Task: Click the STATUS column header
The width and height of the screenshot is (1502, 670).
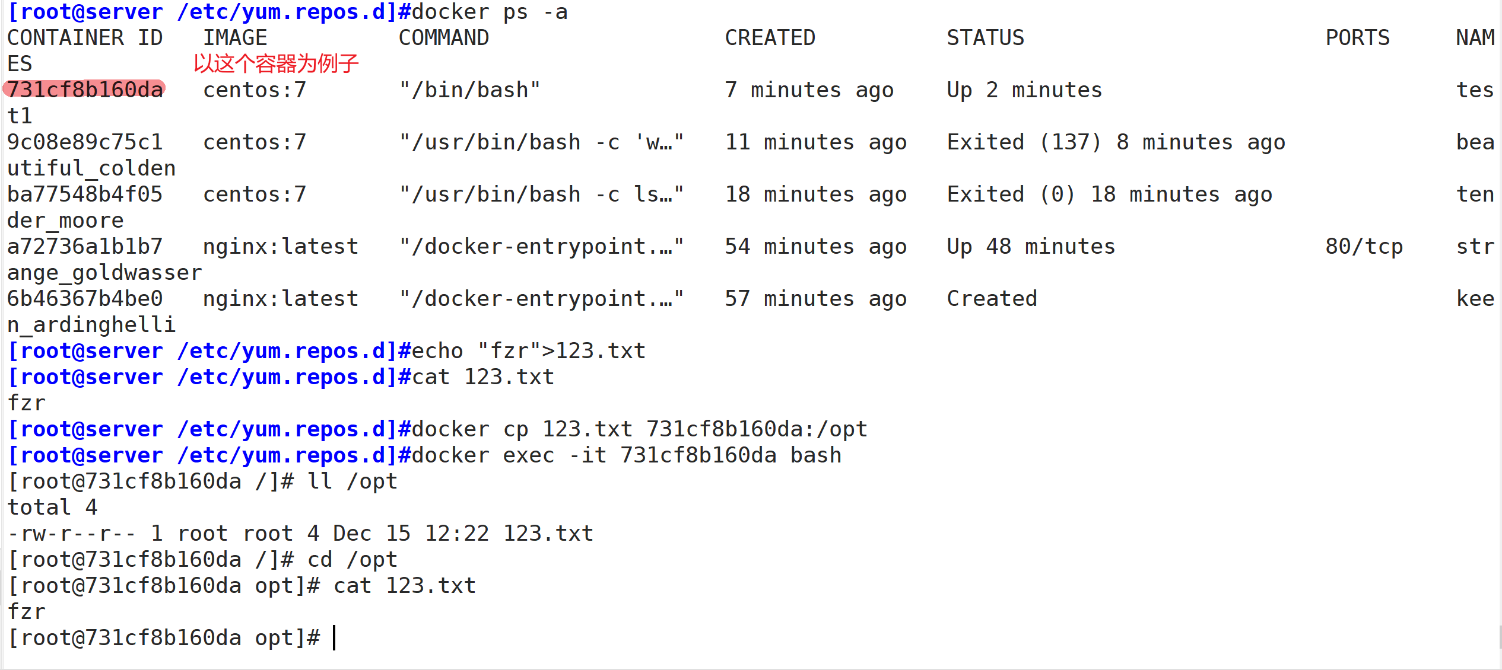Action: (985, 38)
